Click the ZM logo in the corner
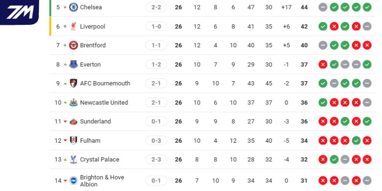The width and height of the screenshot is (382, 191). 19,11
